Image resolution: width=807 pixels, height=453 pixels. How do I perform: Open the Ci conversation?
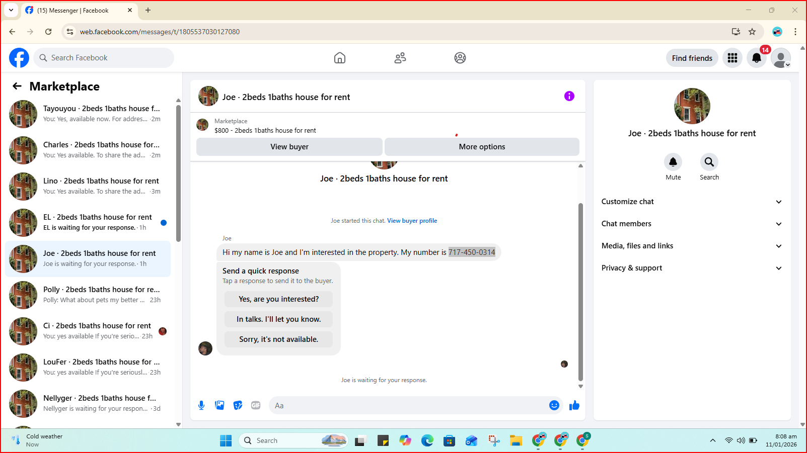point(88,331)
